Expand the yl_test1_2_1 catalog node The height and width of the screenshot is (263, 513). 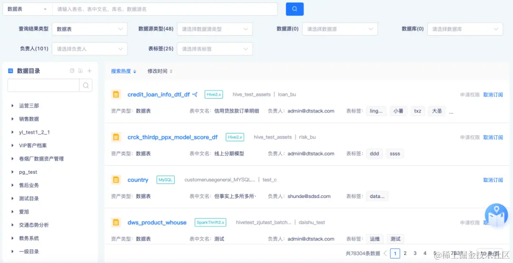pyautogui.click(x=12, y=132)
